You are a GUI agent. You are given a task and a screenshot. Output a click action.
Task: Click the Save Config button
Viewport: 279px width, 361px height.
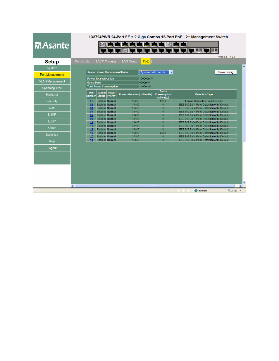click(226, 72)
